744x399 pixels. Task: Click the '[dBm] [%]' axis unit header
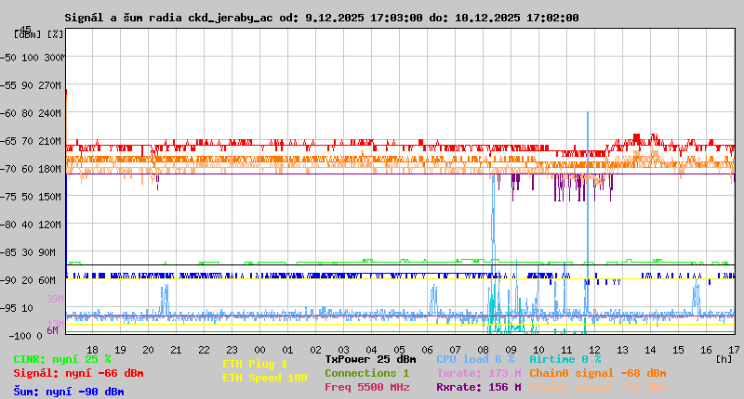[x=39, y=34]
